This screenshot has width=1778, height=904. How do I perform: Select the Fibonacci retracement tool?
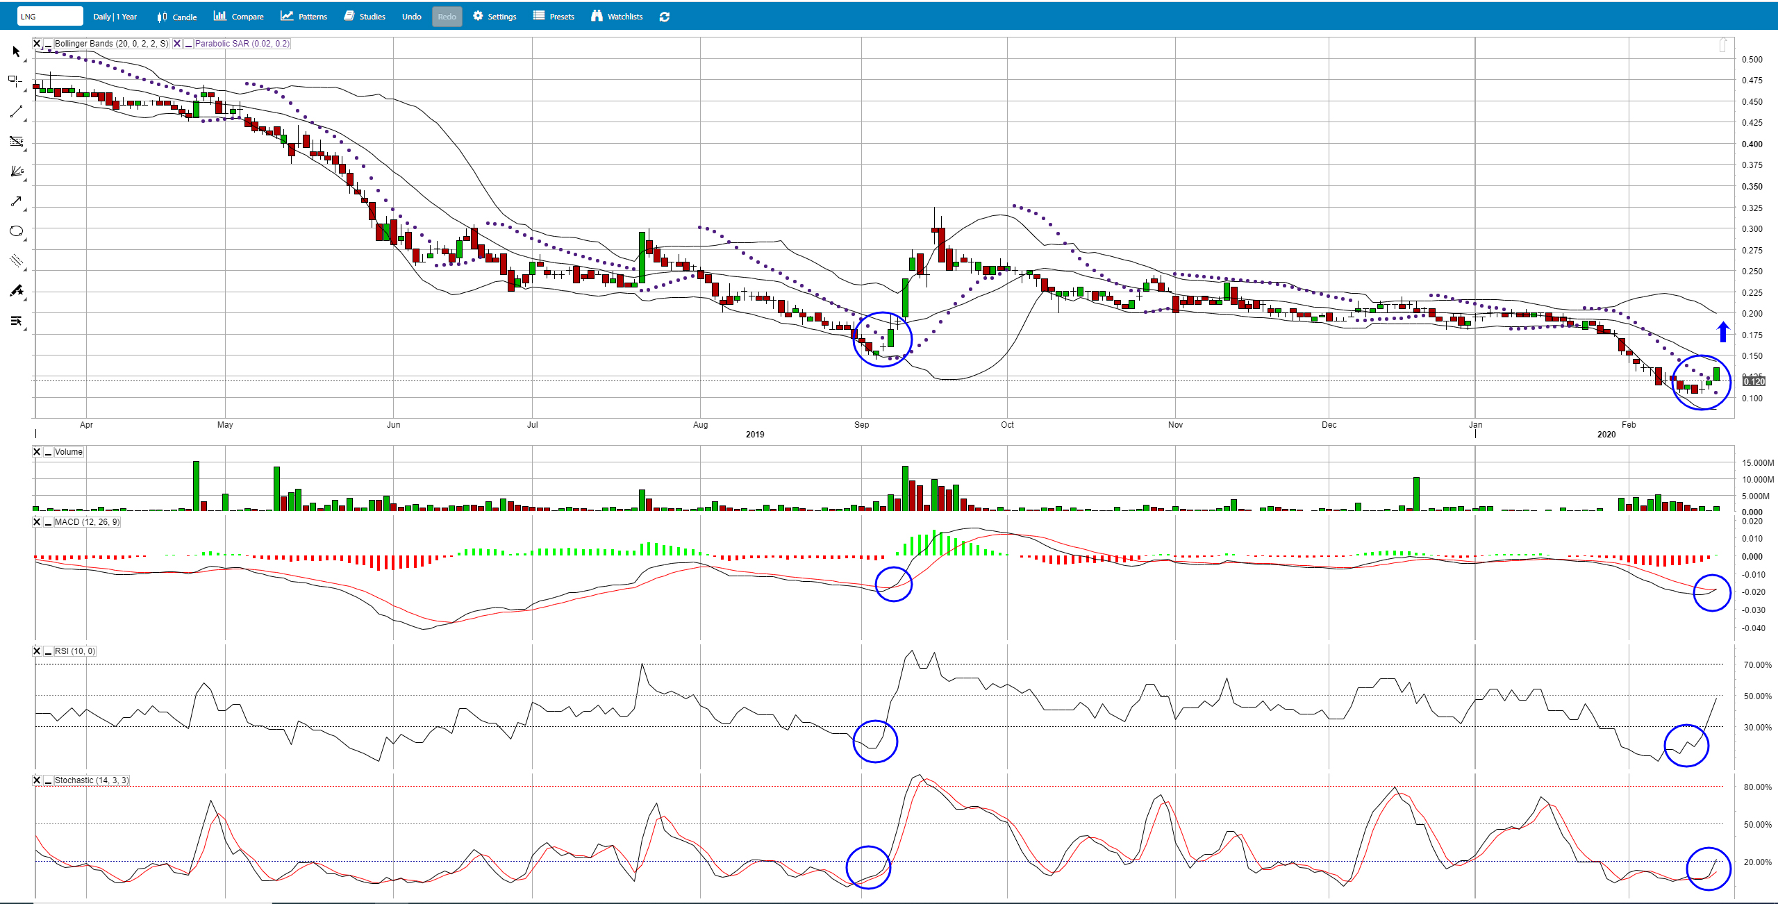[x=16, y=142]
